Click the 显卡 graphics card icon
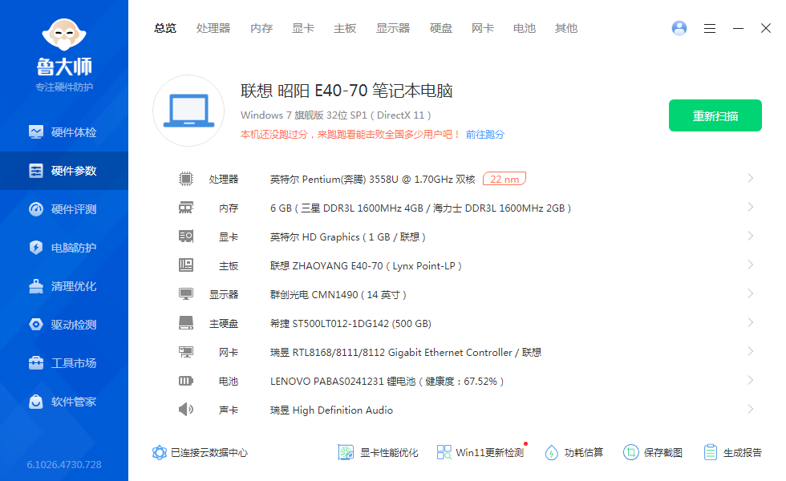786x481 pixels. (x=186, y=236)
